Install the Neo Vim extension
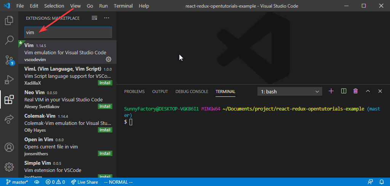Screen dimensions: 390x186 coord(105,106)
